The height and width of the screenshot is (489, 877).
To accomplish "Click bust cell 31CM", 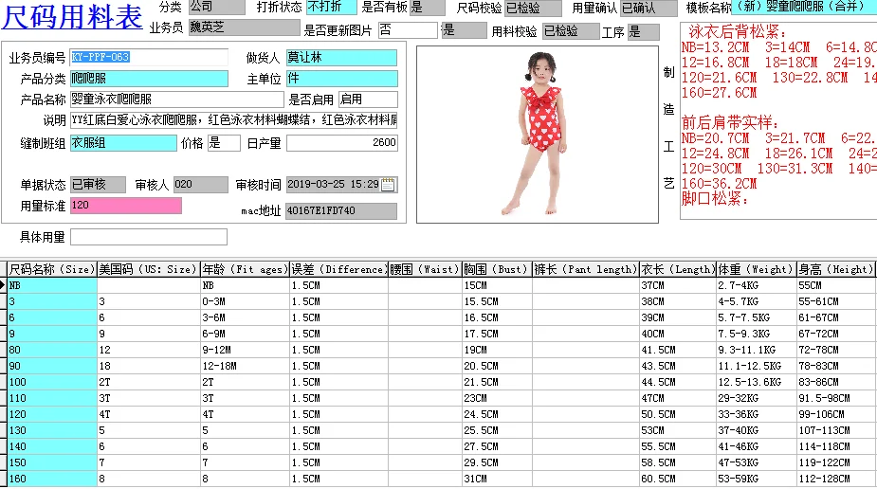I will pyautogui.click(x=497, y=479).
